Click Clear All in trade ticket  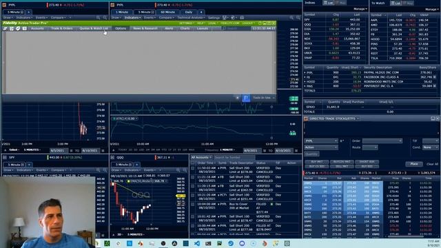tap(432, 164)
